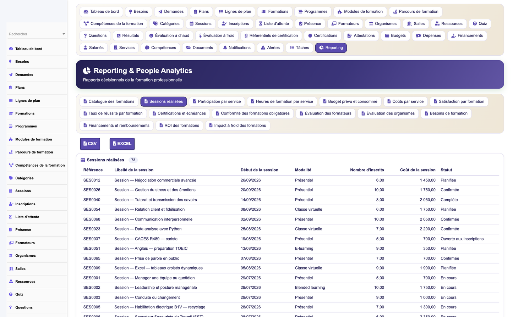The height and width of the screenshot is (317, 513).
Task: Click the Catégories tags icon in sidebar
Action: [11, 178]
